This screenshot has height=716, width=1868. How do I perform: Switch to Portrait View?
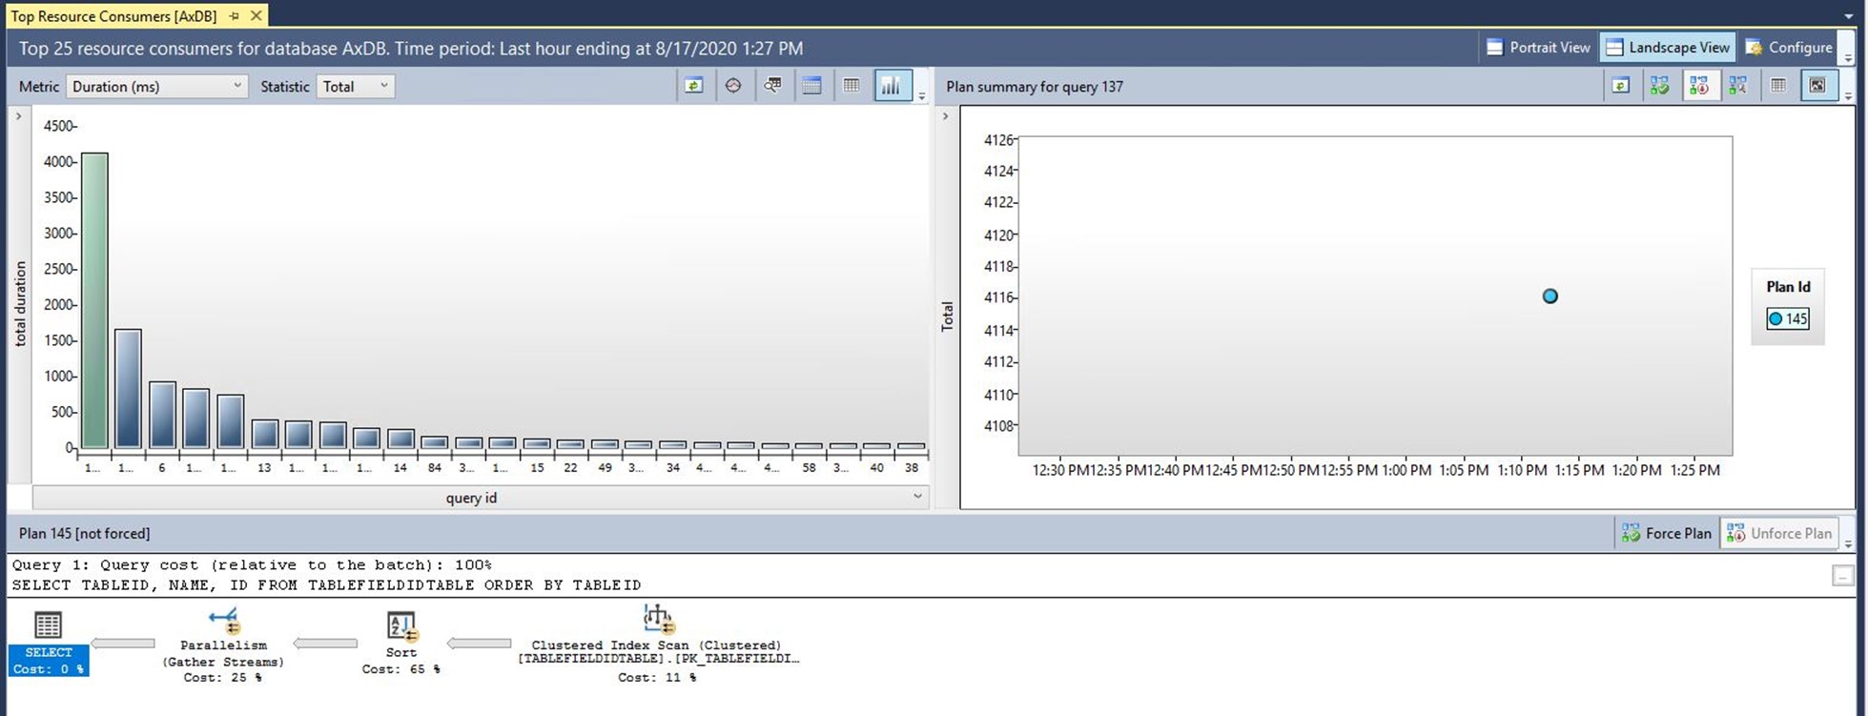pyautogui.click(x=1538, y=48)
